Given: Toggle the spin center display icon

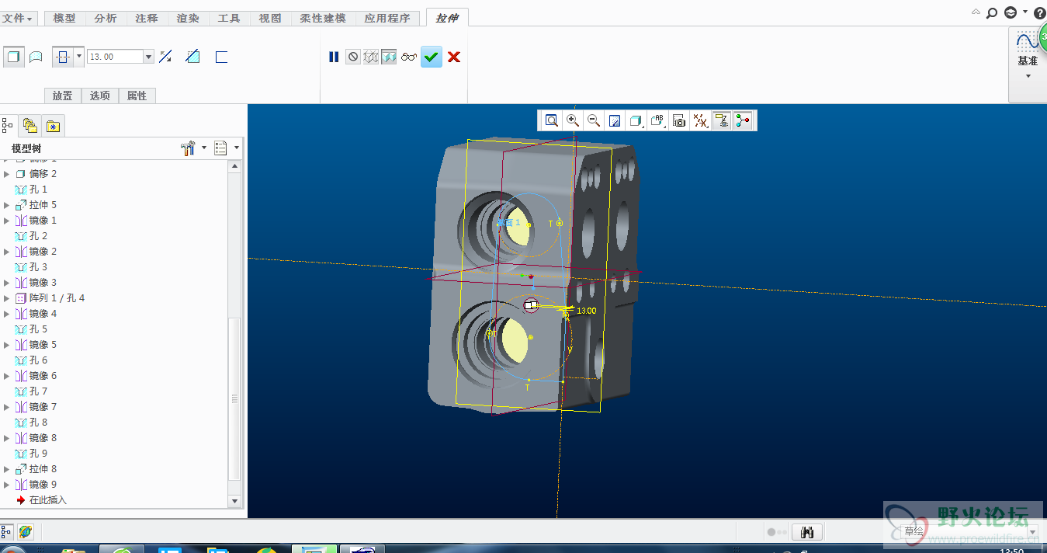Looking at the screenshot, I should point(743,120).
